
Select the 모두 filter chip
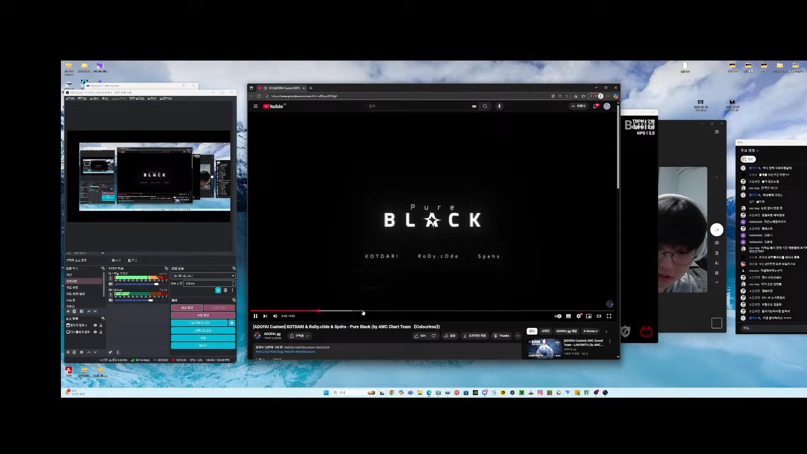pyautogui.click(x=532, y=331)
